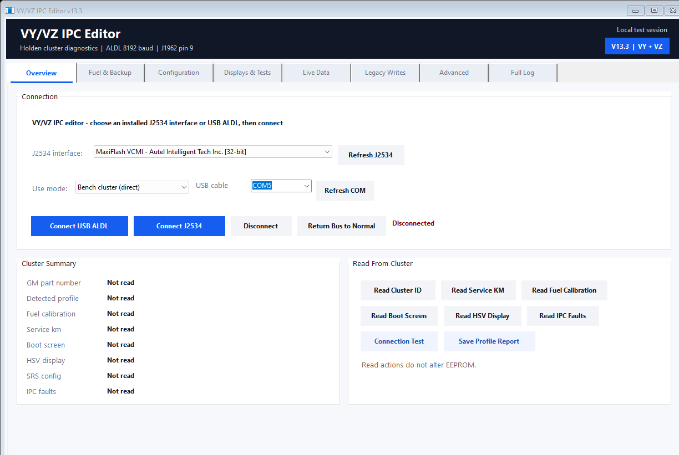679x455 pixels.
Task: Click Read Service KM
Action: point(478,290)
